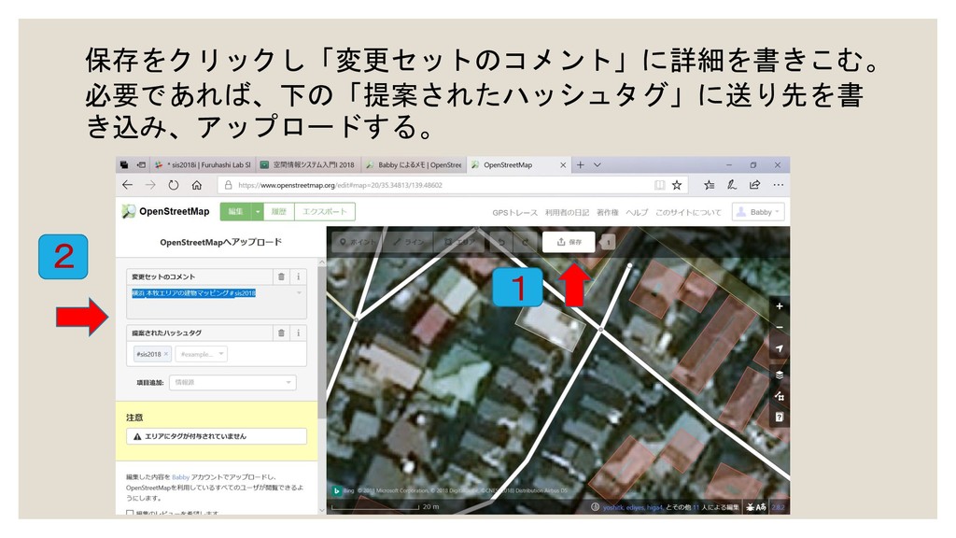Click the Babby account link in upload text
The image size is (956, 538).
(180, 477)
